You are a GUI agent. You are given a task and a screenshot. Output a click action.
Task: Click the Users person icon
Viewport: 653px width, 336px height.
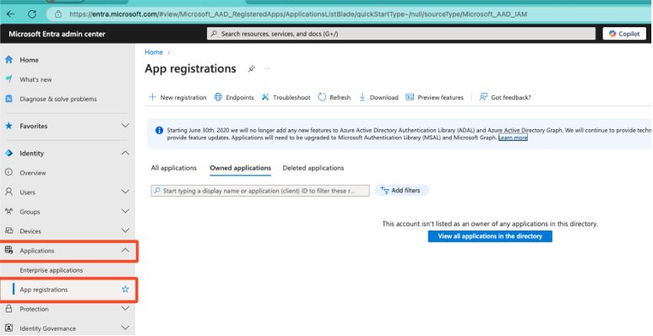tap(8, 192)
